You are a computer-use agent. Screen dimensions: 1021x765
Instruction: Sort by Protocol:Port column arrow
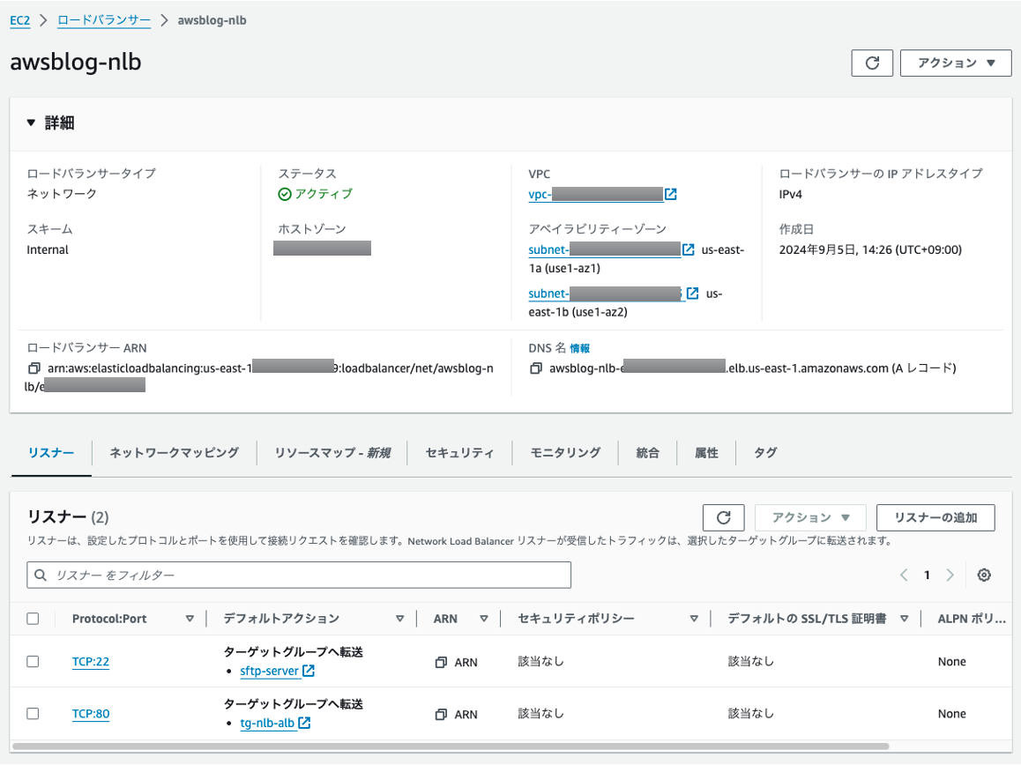pyautogui.click(x=190, y=619)
